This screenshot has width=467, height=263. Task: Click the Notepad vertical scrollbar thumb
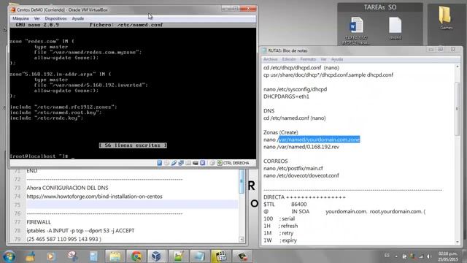(x=458, y=109)
